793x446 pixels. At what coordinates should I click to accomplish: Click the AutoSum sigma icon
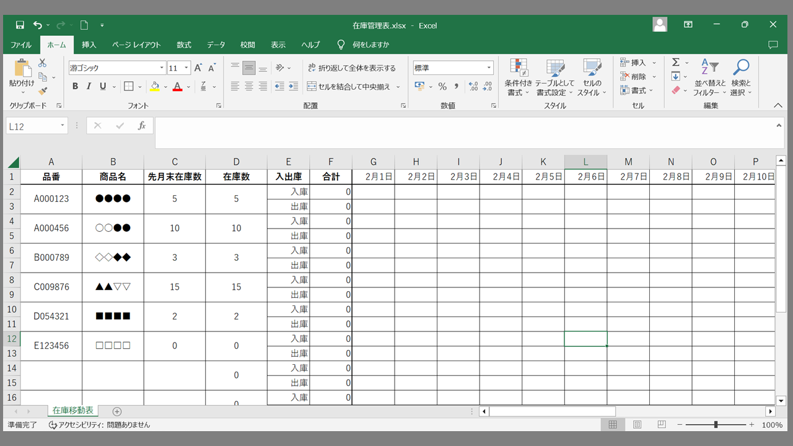click(x=676, y=63)
